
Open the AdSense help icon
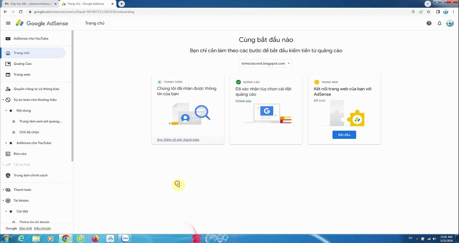tap(429, 23)
